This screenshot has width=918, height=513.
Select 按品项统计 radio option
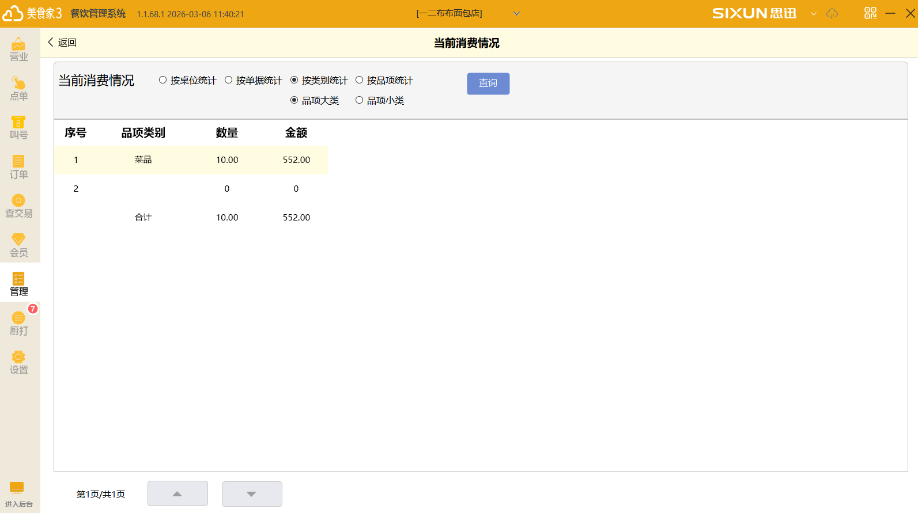[x=360, y=80]
